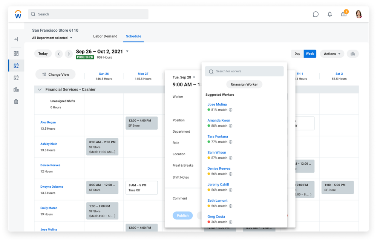Open the chat messages icon
Image resolution: width=377 pixels, height=242 pixels.
[x=316, y=14]
